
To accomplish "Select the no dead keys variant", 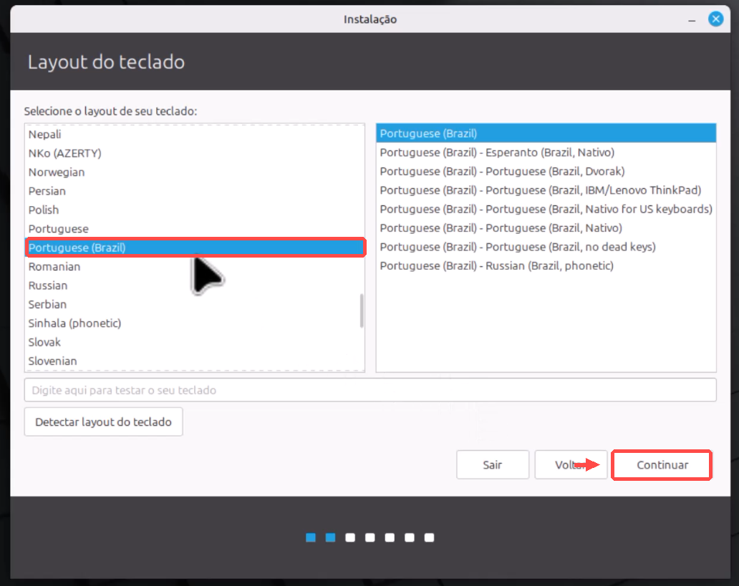I will (546, 247).
